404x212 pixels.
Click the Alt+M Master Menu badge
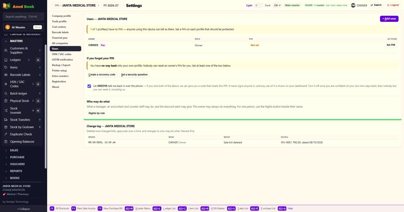point(129,208)
